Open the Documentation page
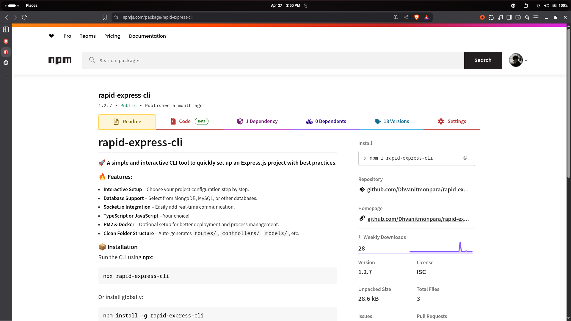Viewport: 571px width, 321px height. tap(148, 36)
